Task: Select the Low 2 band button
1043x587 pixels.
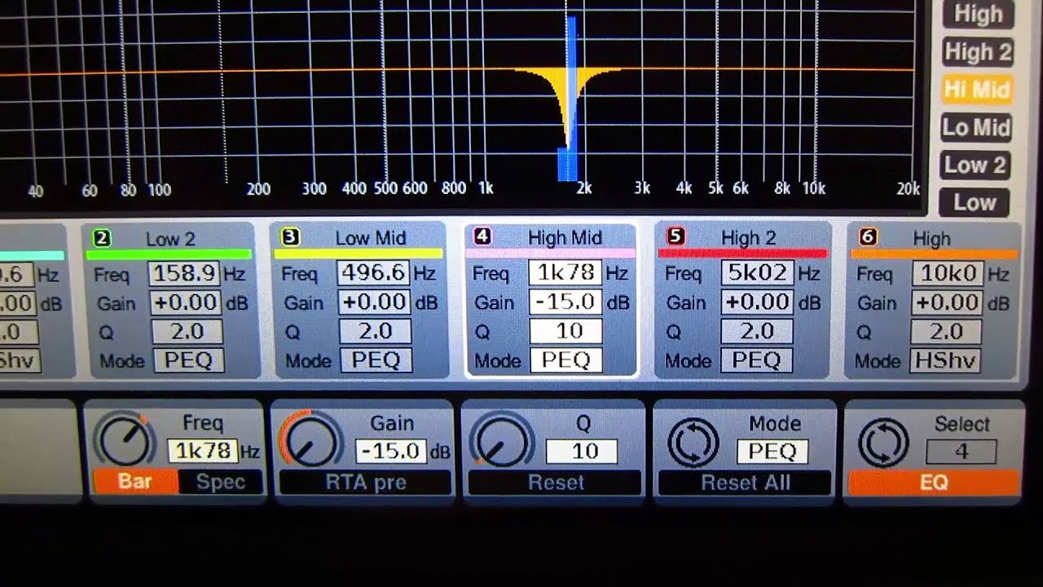Action: (976, 166)
